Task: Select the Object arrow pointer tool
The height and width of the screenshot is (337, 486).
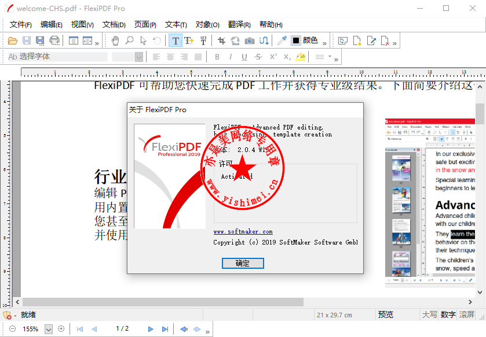Action: (x=143, y=40)
